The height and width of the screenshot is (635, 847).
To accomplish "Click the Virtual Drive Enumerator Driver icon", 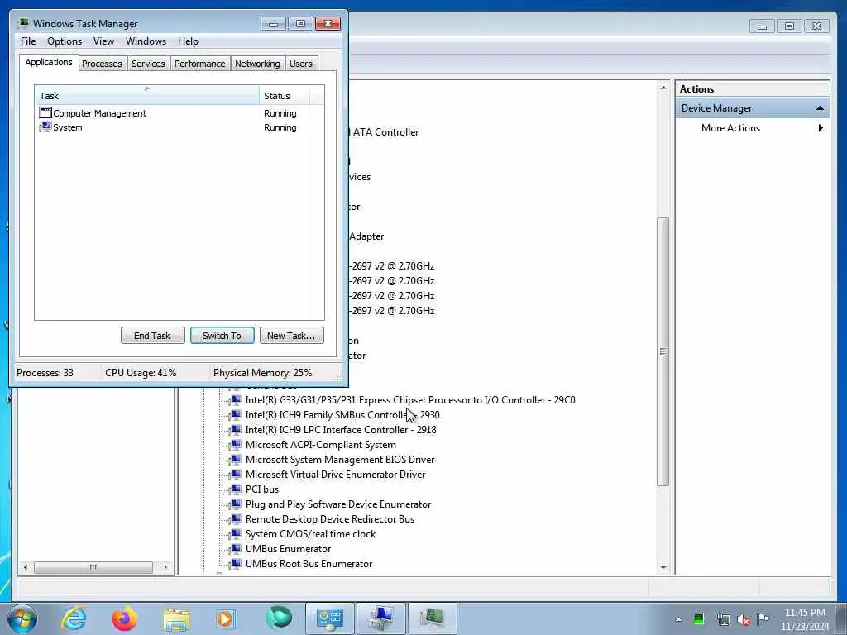I will click(236, 474).
